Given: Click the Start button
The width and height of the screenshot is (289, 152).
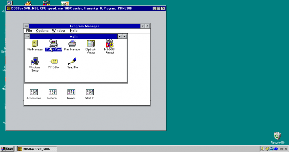Looking at the screenshot, I should point(7,149).
